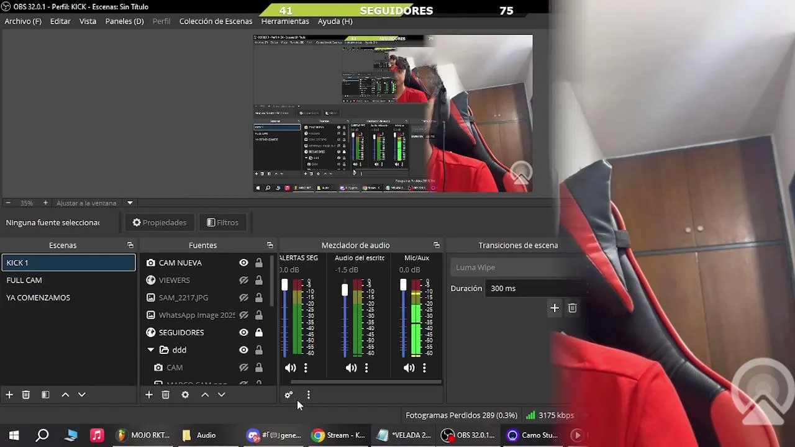Mute the Audio del escritorio channel

pos(351,368)
